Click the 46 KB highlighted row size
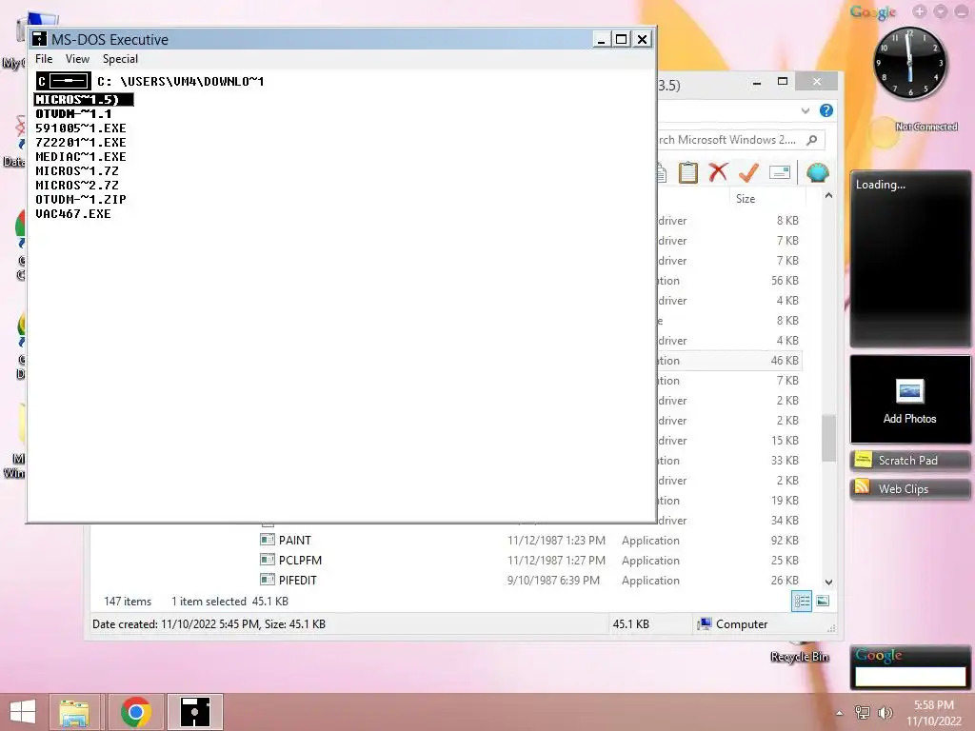 (x=785, y=361)
